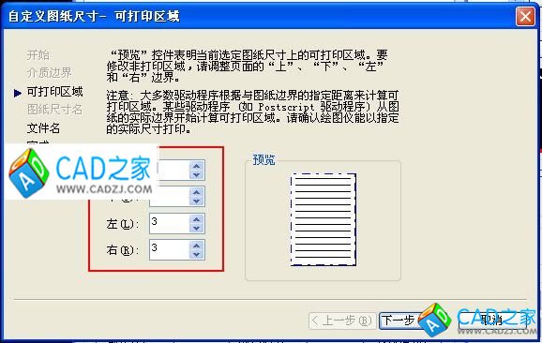Close the 自定义图纸尺寸 dialog window

[x=525, y=16]
